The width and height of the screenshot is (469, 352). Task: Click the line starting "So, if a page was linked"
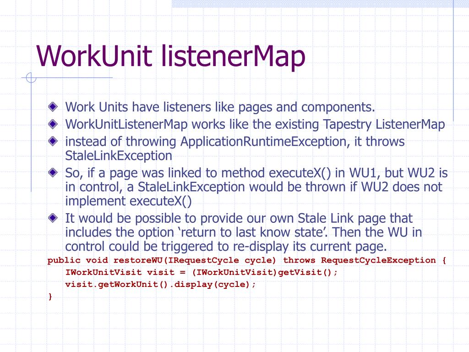click(256, 173)
